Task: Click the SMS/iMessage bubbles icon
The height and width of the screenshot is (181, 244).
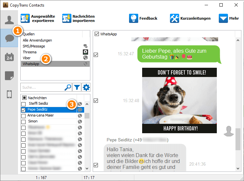Action: 85,46
